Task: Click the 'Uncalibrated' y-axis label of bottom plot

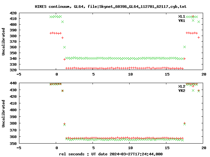Action: (3, 113)
